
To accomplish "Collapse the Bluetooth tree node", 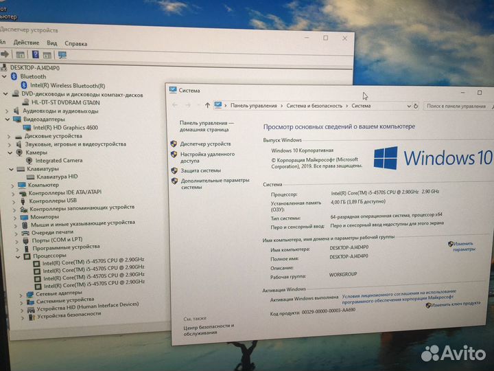I will [x=4, y=76].
